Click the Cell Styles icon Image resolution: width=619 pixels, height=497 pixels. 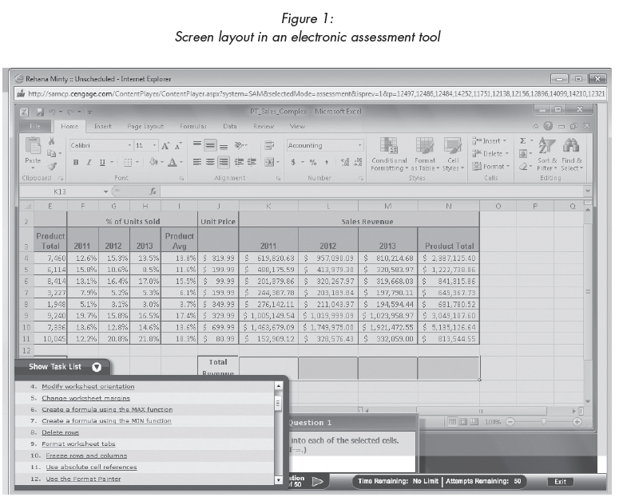(x=453, y=152)
